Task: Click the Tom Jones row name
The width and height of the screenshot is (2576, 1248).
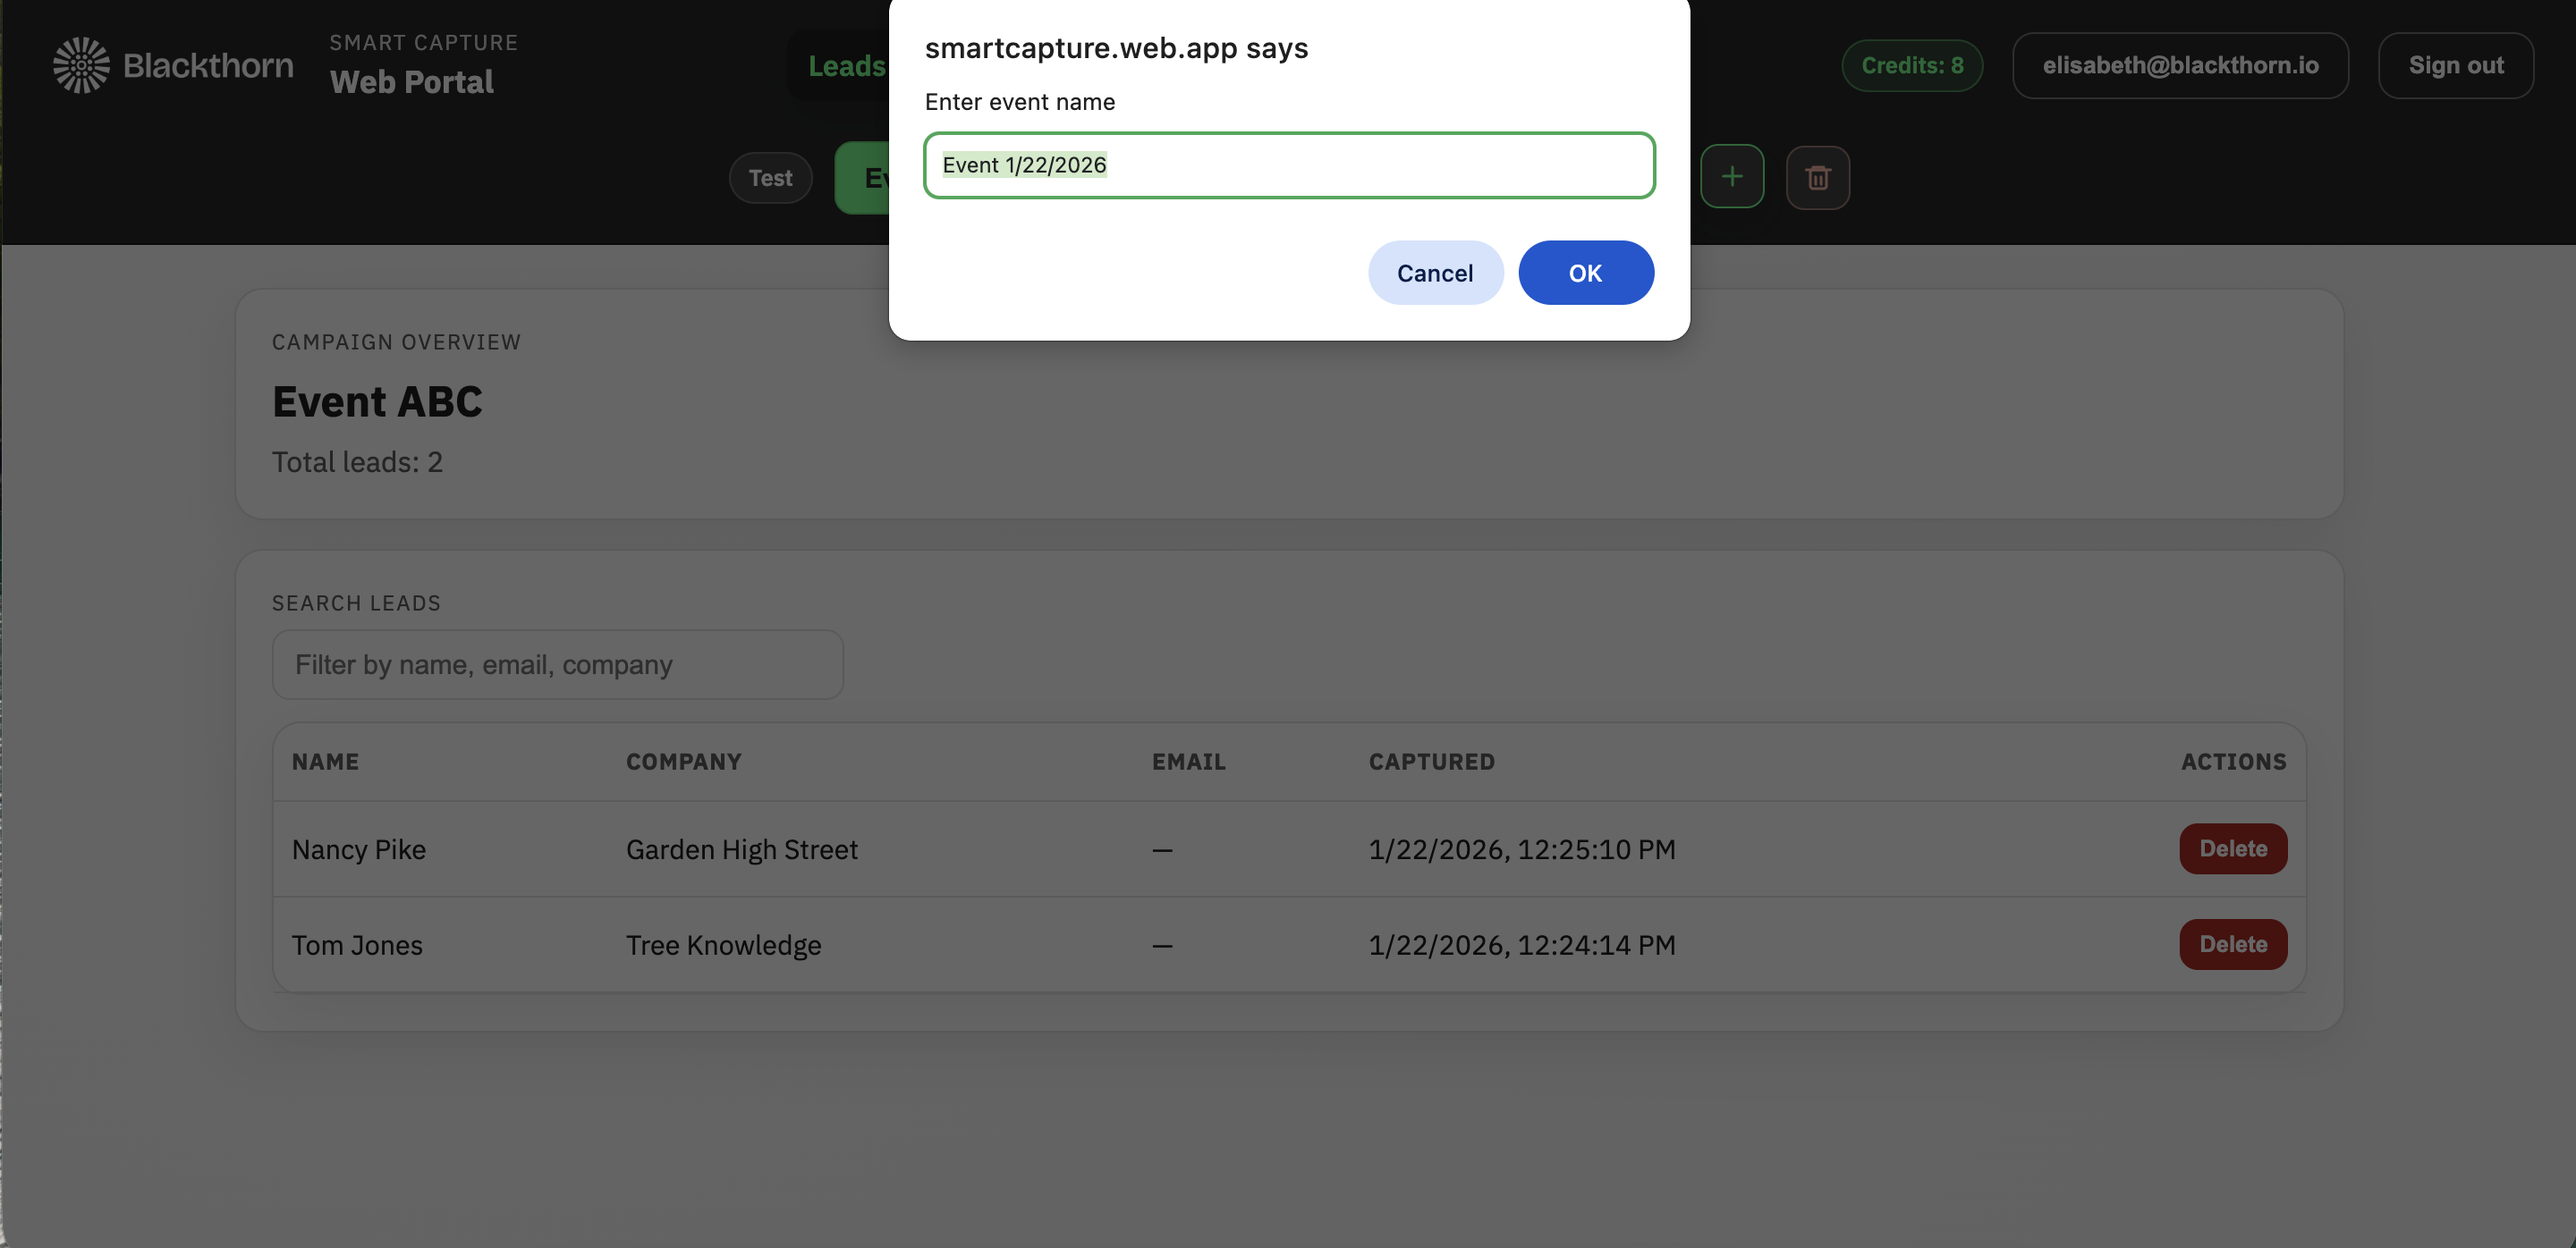Action: click(357, 945)
